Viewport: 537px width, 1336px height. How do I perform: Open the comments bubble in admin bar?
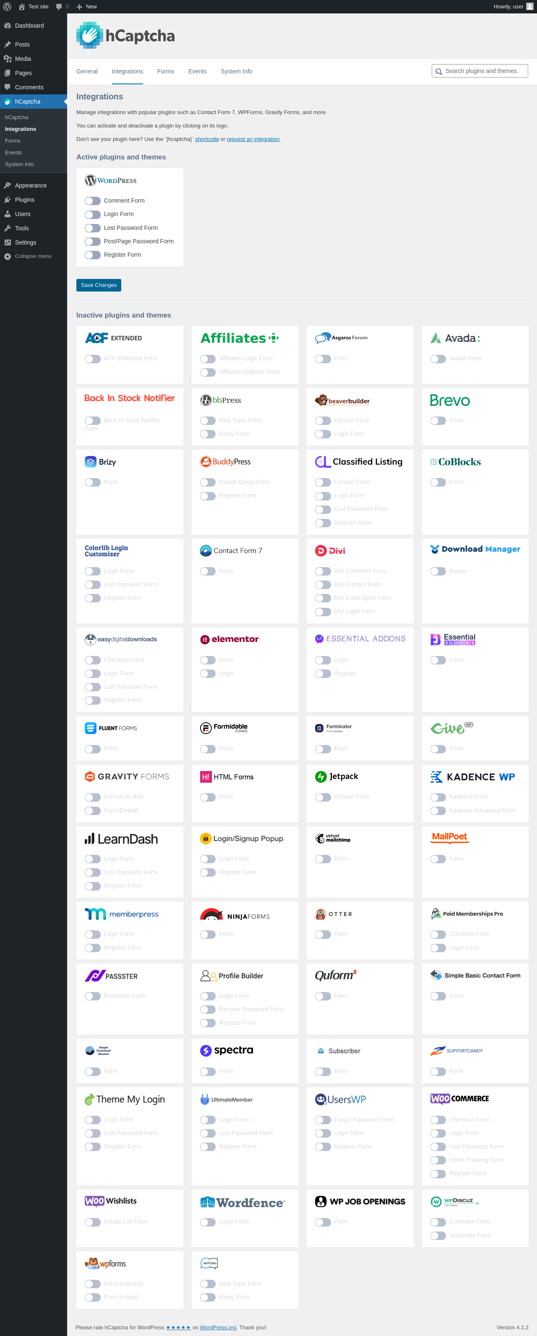point(62,7)
